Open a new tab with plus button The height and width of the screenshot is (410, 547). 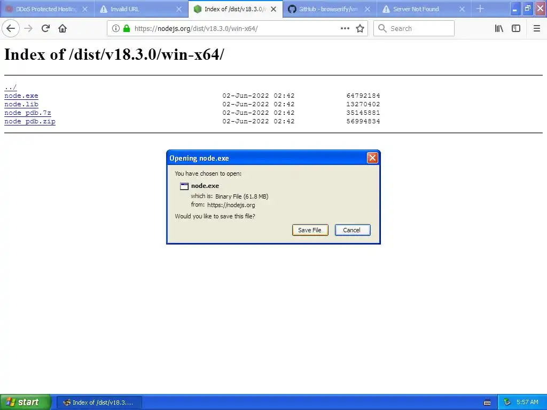pyautogui.click(x=480, y=9)
